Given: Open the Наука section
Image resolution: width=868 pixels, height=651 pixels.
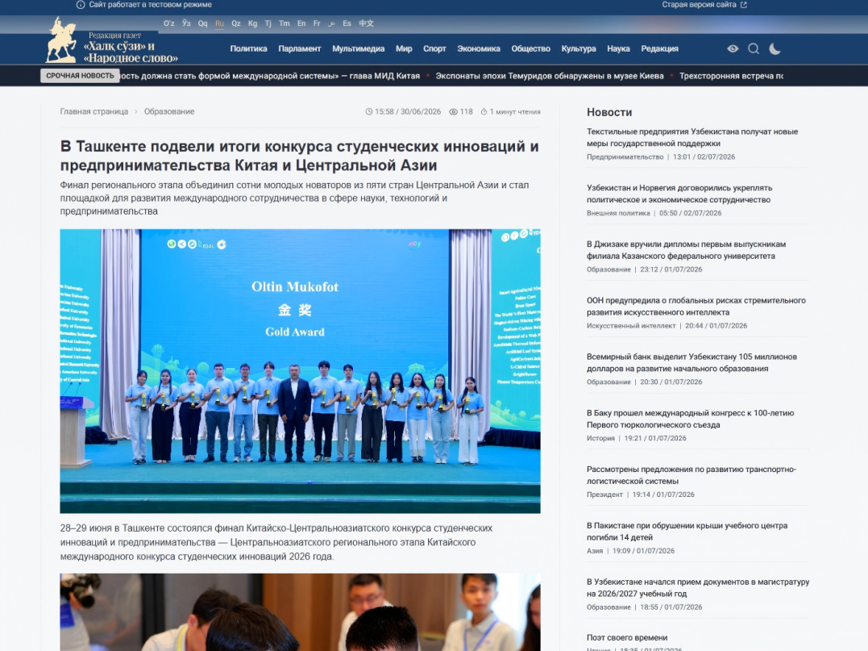Looking at the screenshot, I should (x=618, y=48).
